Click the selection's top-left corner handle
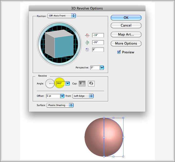The width and height of the screenshot is (175, 162). click(104, 118)
